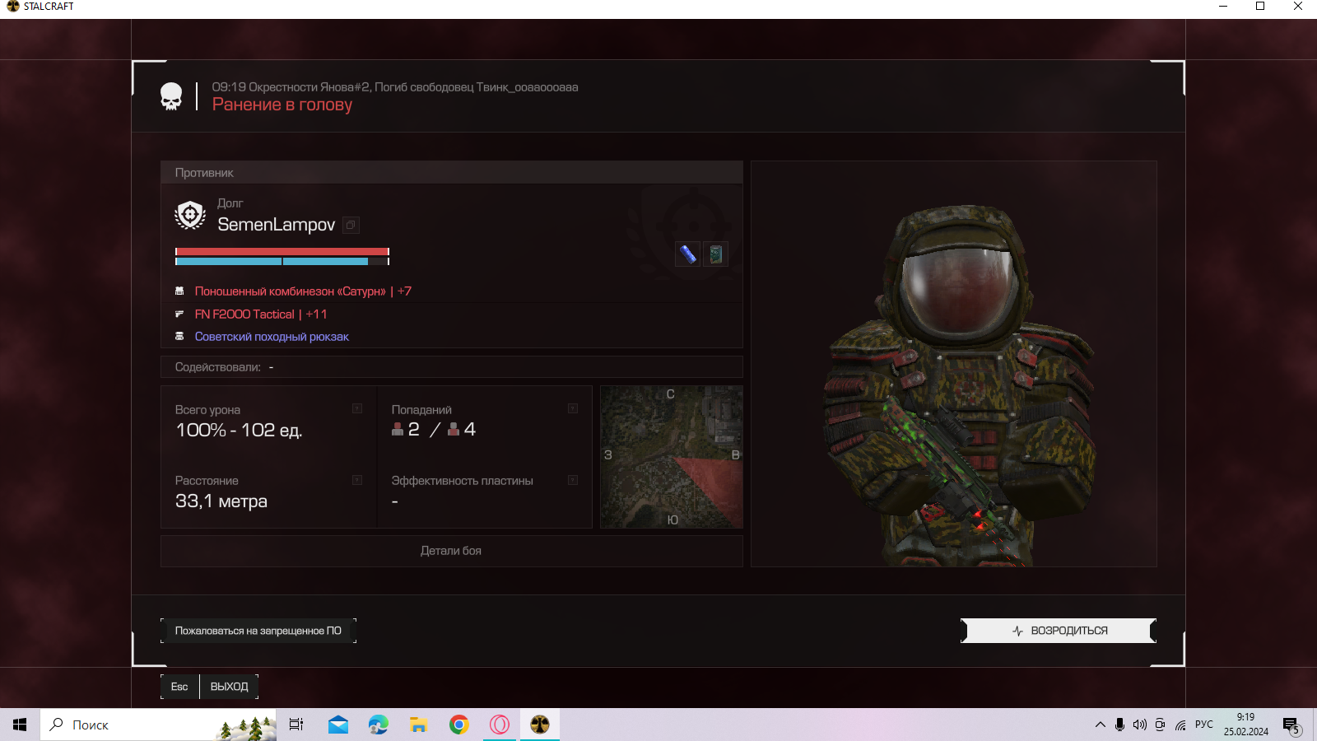Open Microsoft Edge from taskbar
This screenshot has width=1317, height=741.
[x=378, y=725]
